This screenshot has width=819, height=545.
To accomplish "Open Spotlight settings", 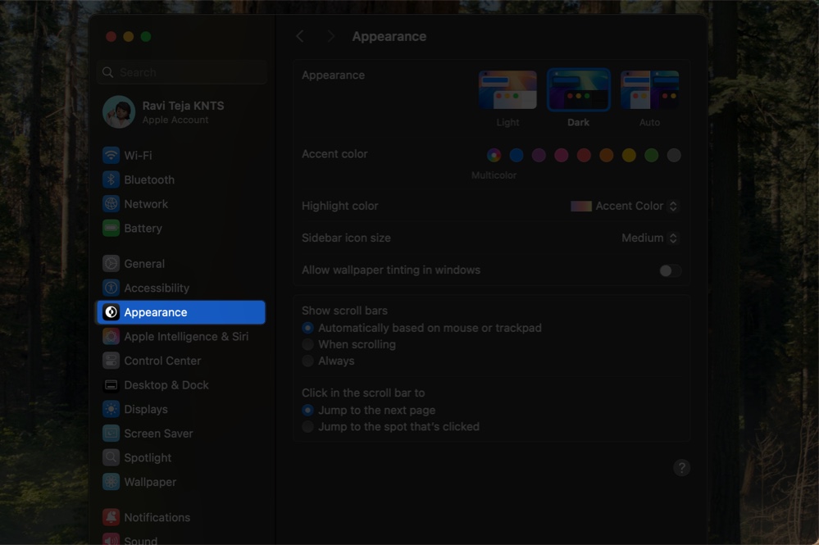I will point(144,457).
